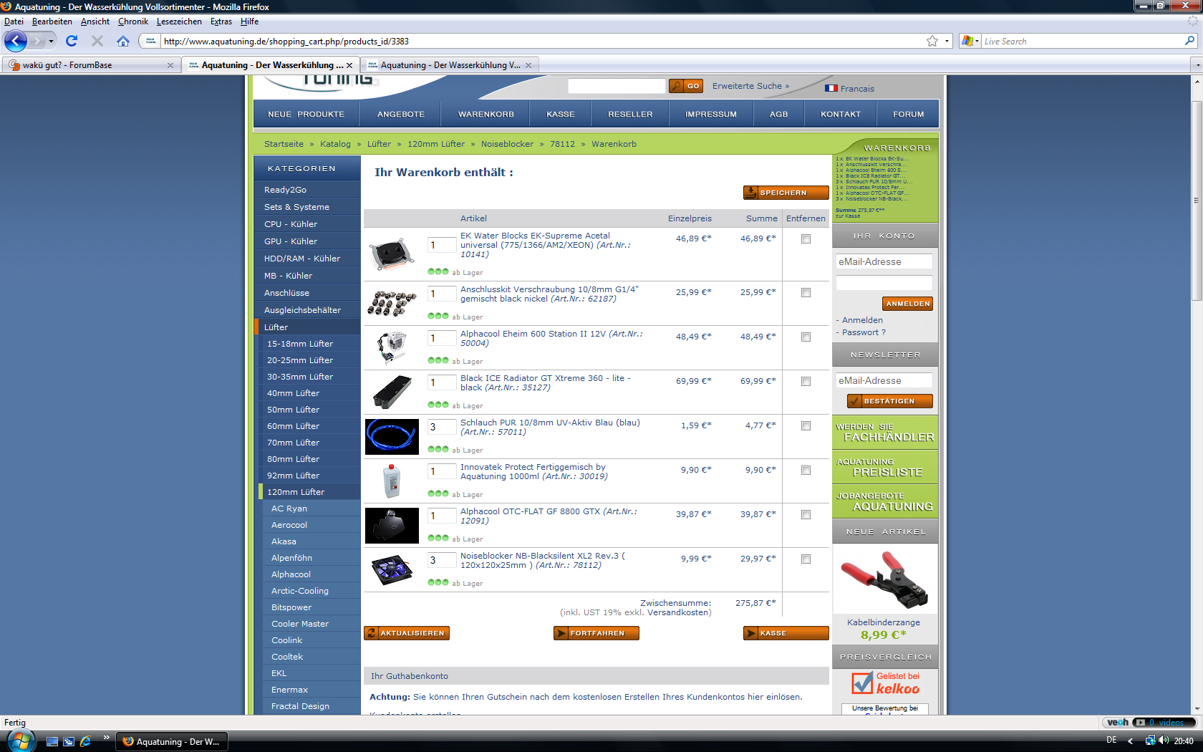Switch to the 'wakü gut? - ForumBase' tab
The image size is (1203, 752).
click(90, 65)
